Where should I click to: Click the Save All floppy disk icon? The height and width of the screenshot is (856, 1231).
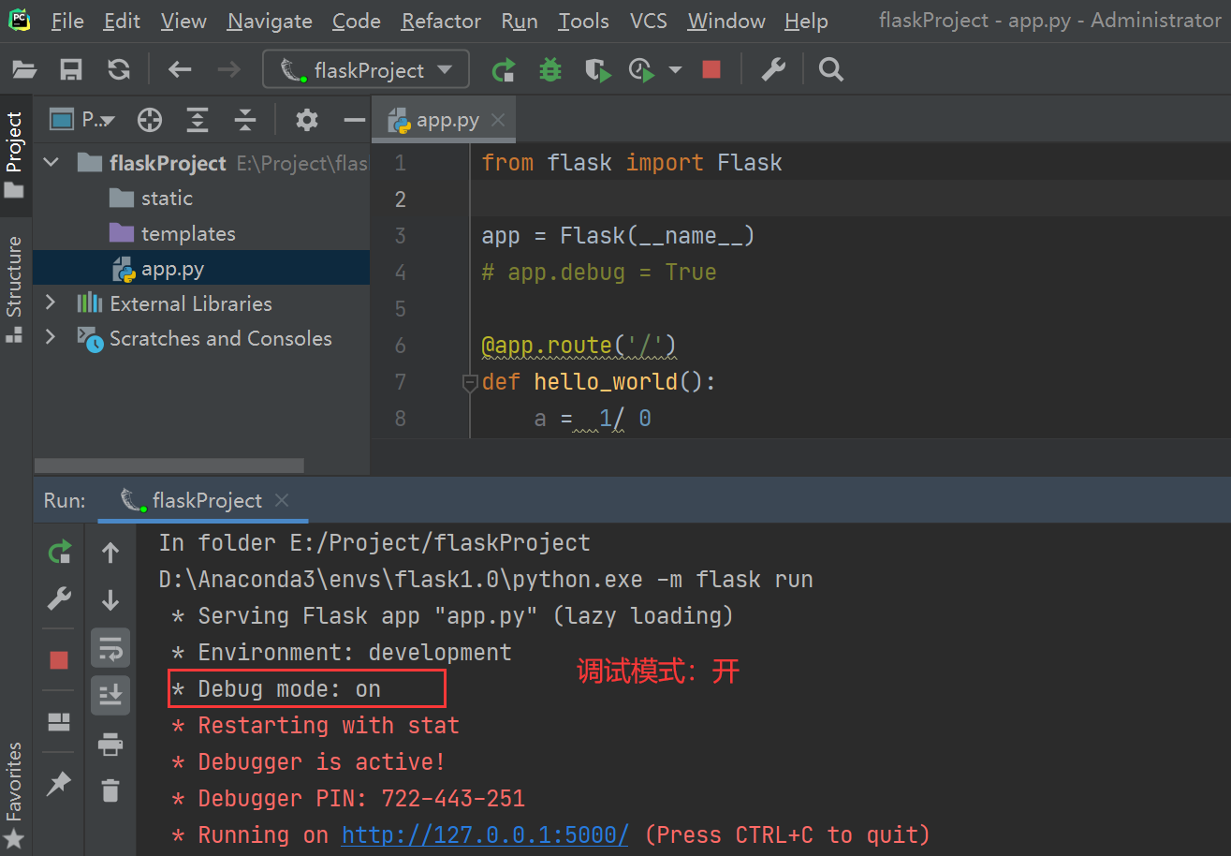click(71, 69)
